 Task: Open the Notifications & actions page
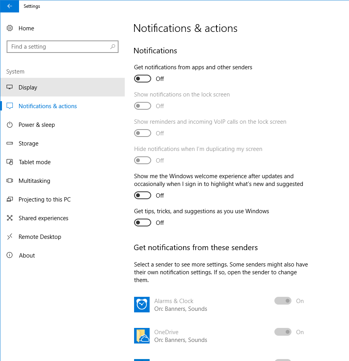(x=48, y=106)
